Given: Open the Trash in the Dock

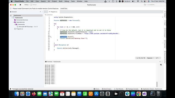Looking at the screenshot, I should pyautogui.click(x=158, y=94).
